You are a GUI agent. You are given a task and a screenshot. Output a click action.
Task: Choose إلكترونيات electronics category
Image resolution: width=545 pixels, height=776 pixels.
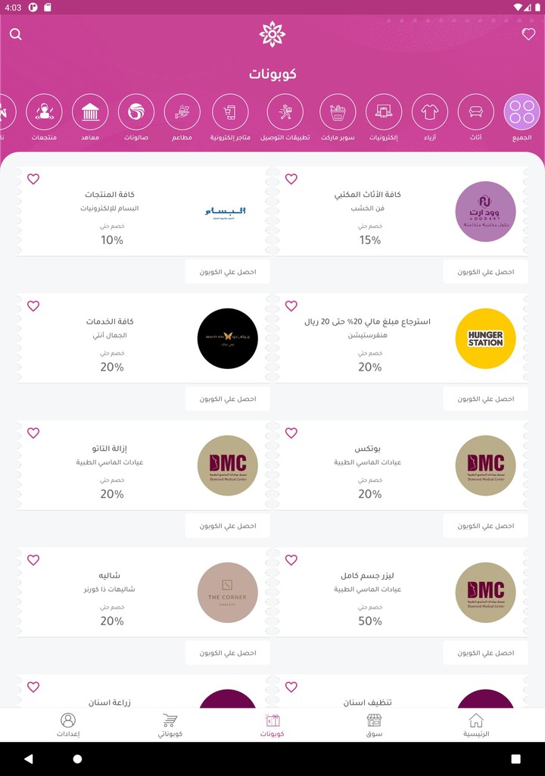(384, 113)
